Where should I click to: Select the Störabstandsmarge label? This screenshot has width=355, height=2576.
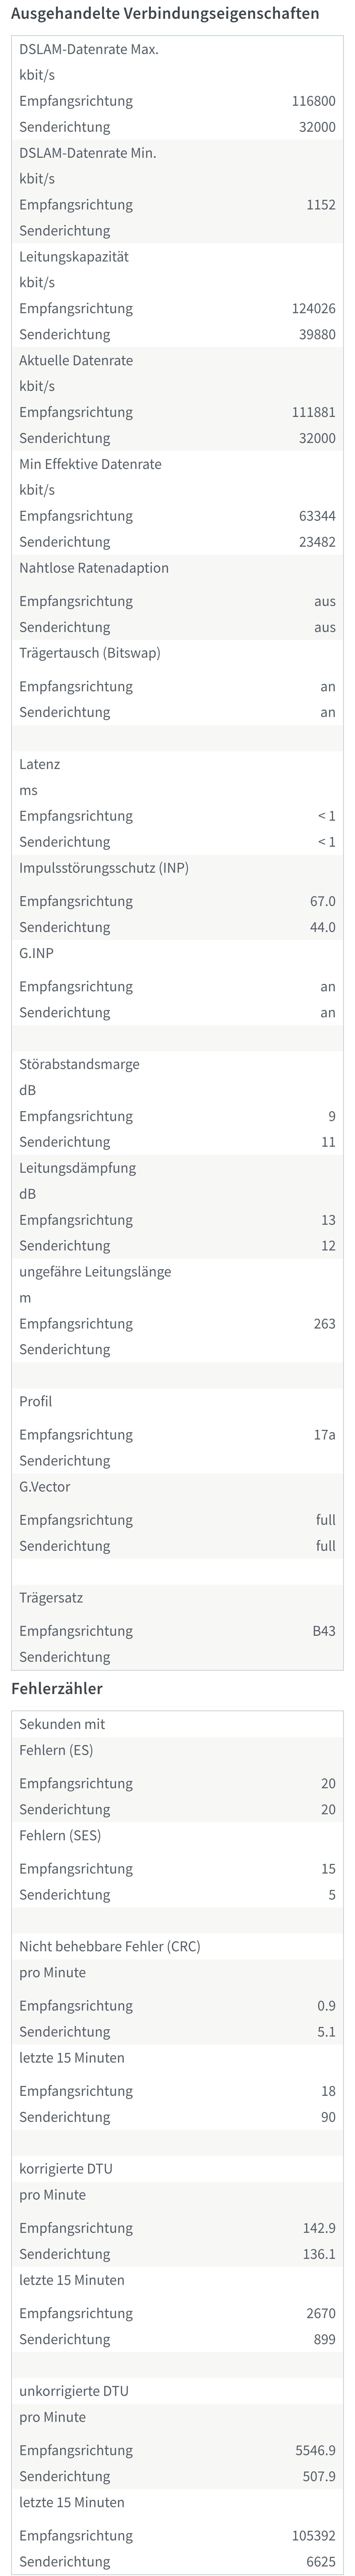tap(79, 1064)
